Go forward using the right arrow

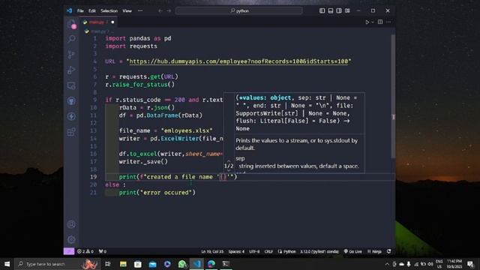pos(169,10)
